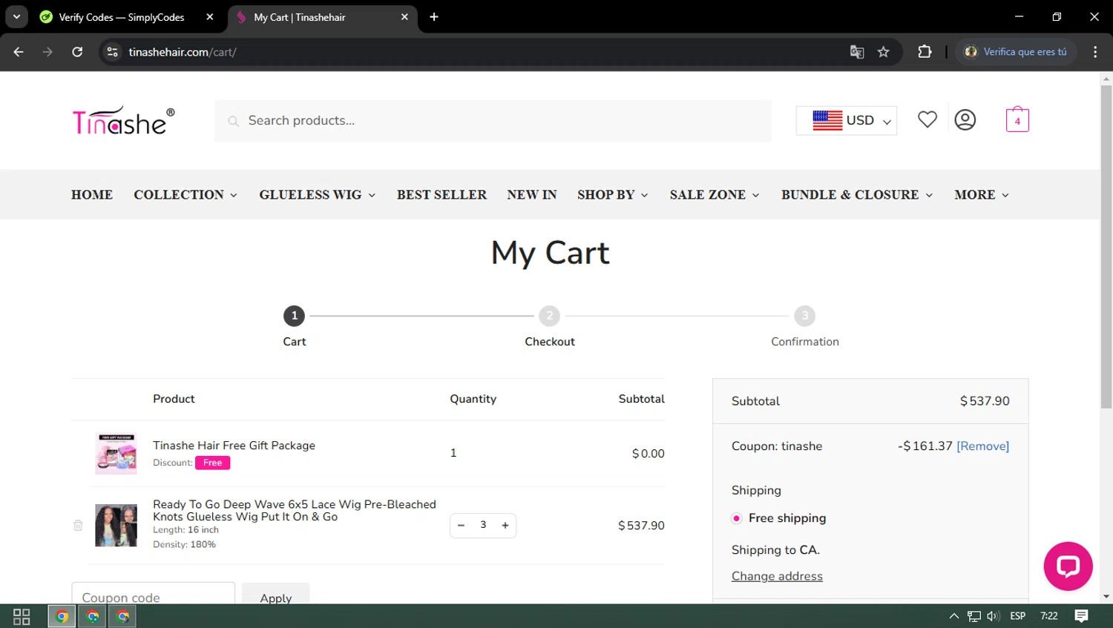This screenshot has width=1113, height=628.
Task: Open the live chat bubble
Action: click(1068, 566)
